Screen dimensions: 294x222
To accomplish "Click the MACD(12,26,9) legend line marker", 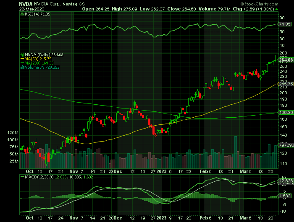I will tap(22, 177).
